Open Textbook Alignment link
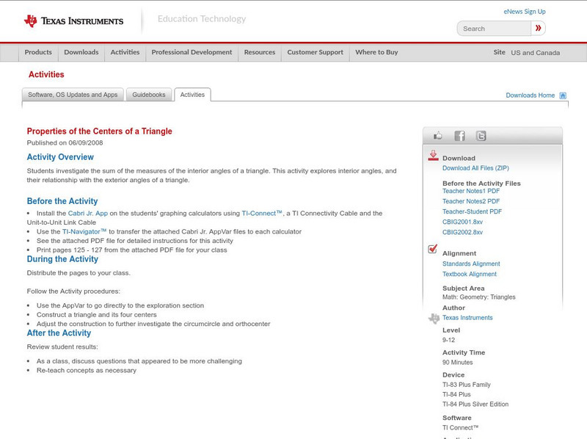This screenshot has width=587, height=439. click(x=470, y=274)
